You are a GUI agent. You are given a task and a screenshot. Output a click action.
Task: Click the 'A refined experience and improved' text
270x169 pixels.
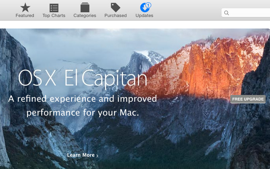tap(83, 99)
